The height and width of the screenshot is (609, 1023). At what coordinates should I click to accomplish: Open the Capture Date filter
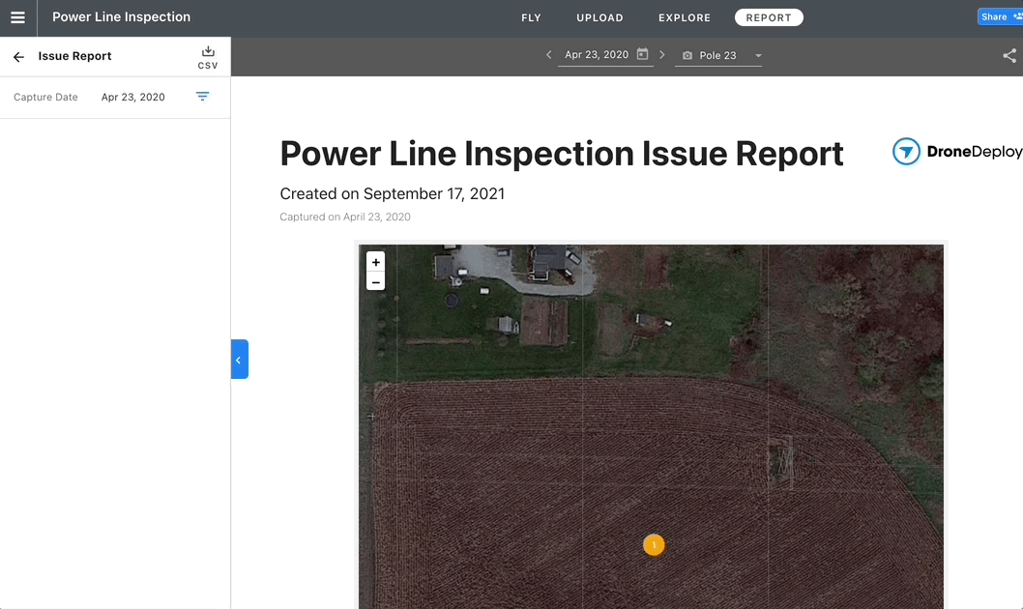[202, 97]
